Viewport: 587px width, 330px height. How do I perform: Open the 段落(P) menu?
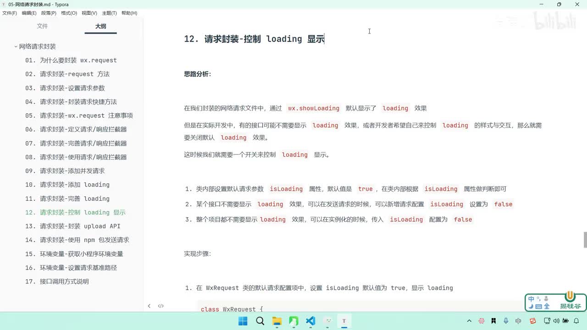pos(49,13)
